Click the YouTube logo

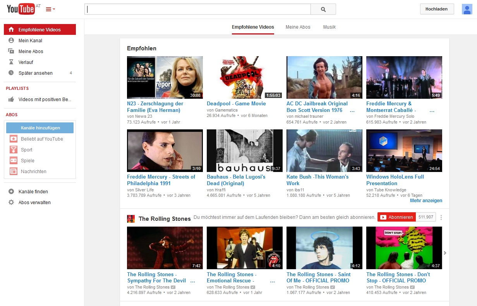21,9
